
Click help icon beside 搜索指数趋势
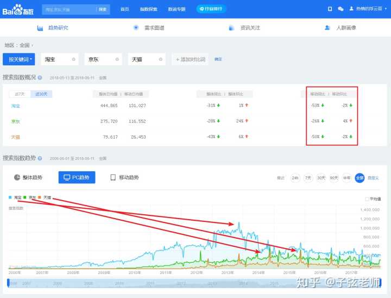pos(40,158)
